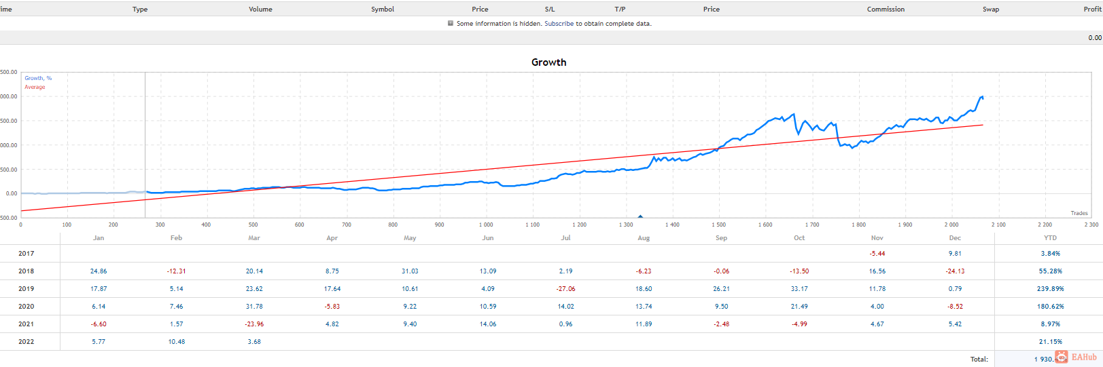Screen dimensions: 1103x367
Task: Click the S/L column header
Action: [x=550, y=9]
